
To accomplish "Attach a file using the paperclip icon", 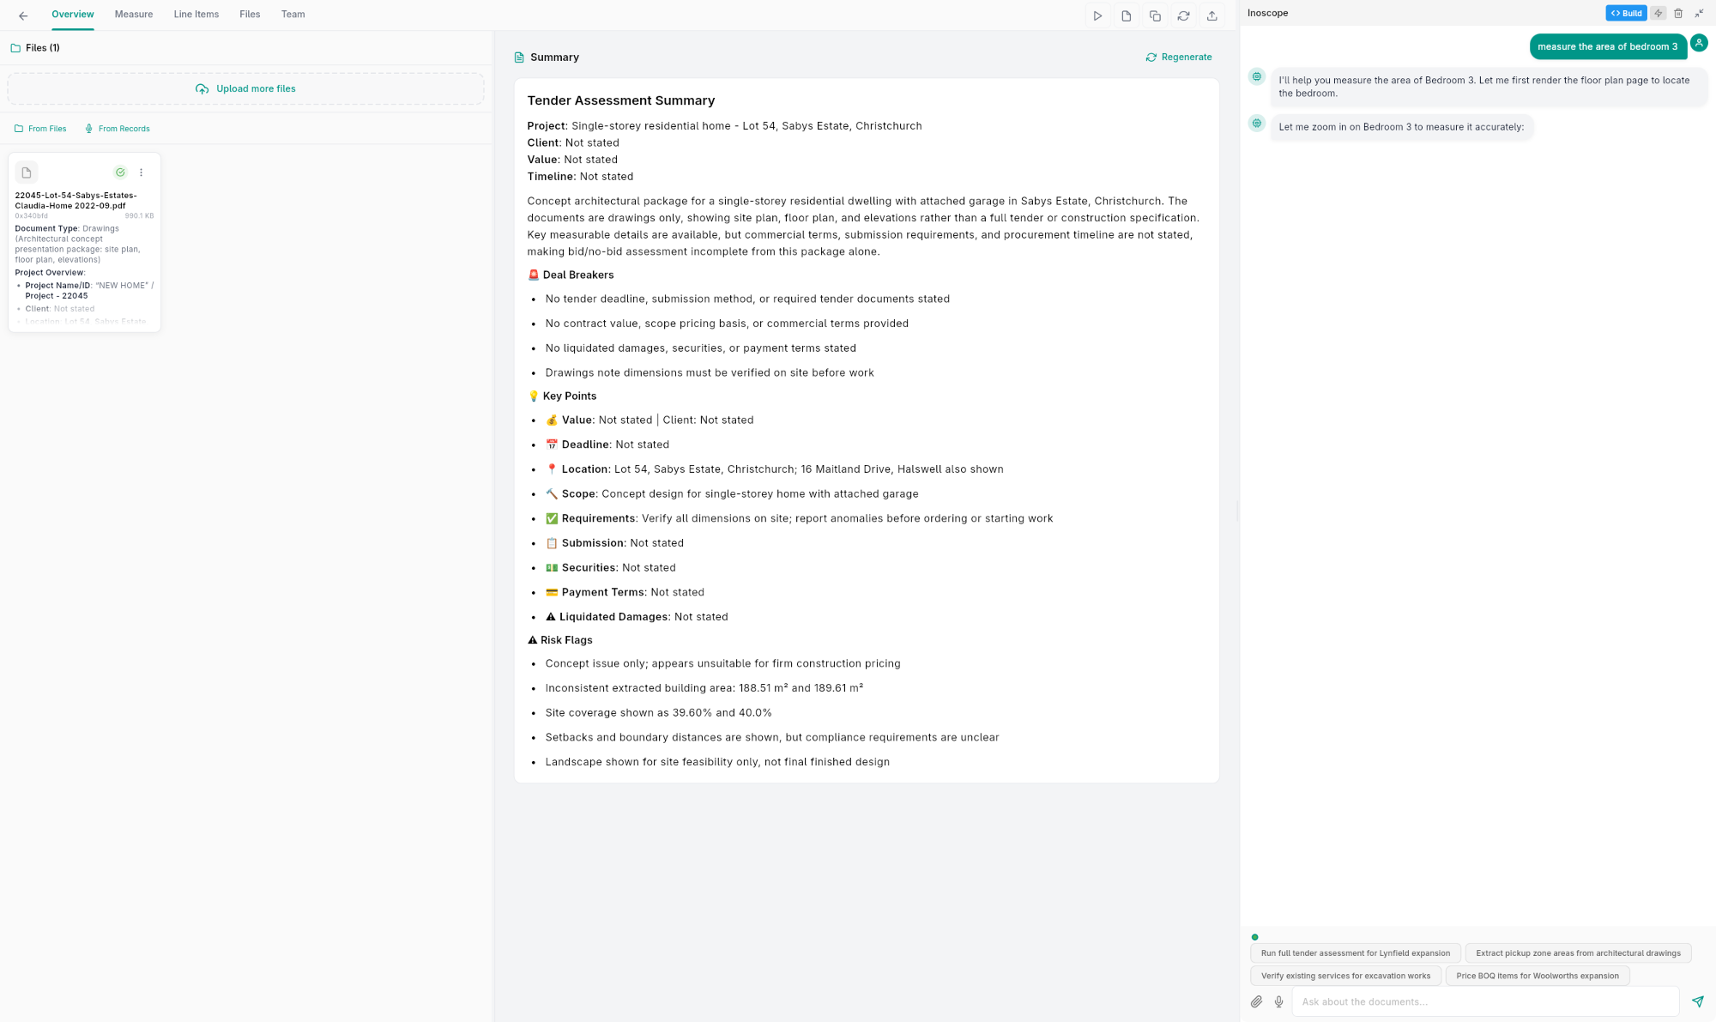I will tap(1256, 1001).
